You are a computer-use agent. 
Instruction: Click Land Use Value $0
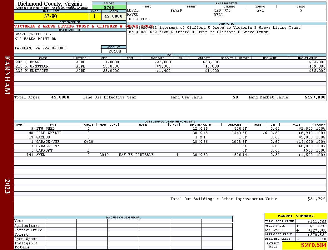[x=235, y=97]
